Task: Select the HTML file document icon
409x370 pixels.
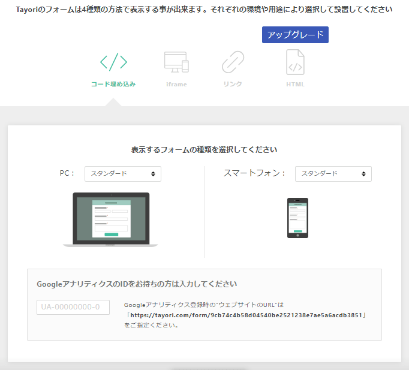Action: [295, 62]
